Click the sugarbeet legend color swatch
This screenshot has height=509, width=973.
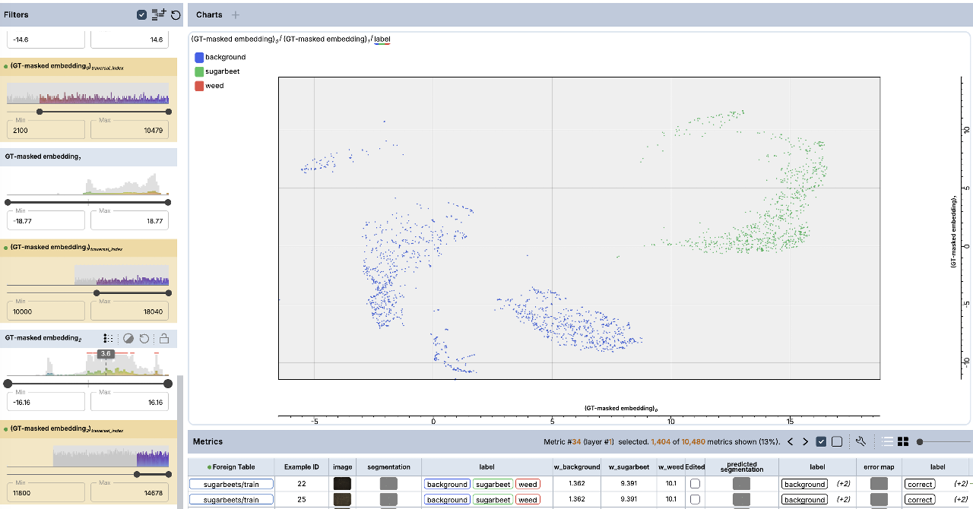[199, 71]
